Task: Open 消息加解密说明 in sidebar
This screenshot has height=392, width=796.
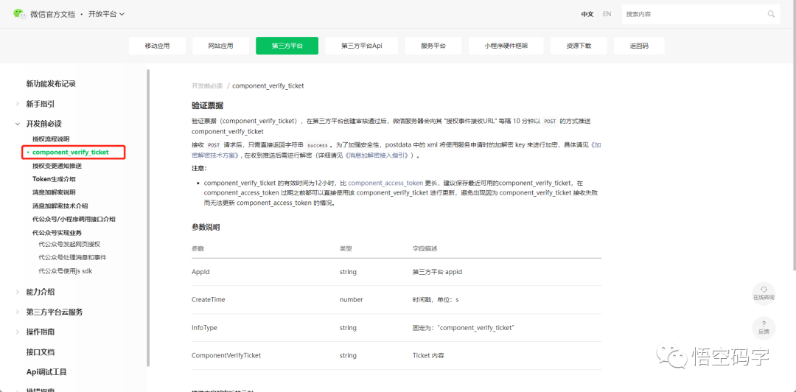Action: pyautogui.click(x=54, y=192)
